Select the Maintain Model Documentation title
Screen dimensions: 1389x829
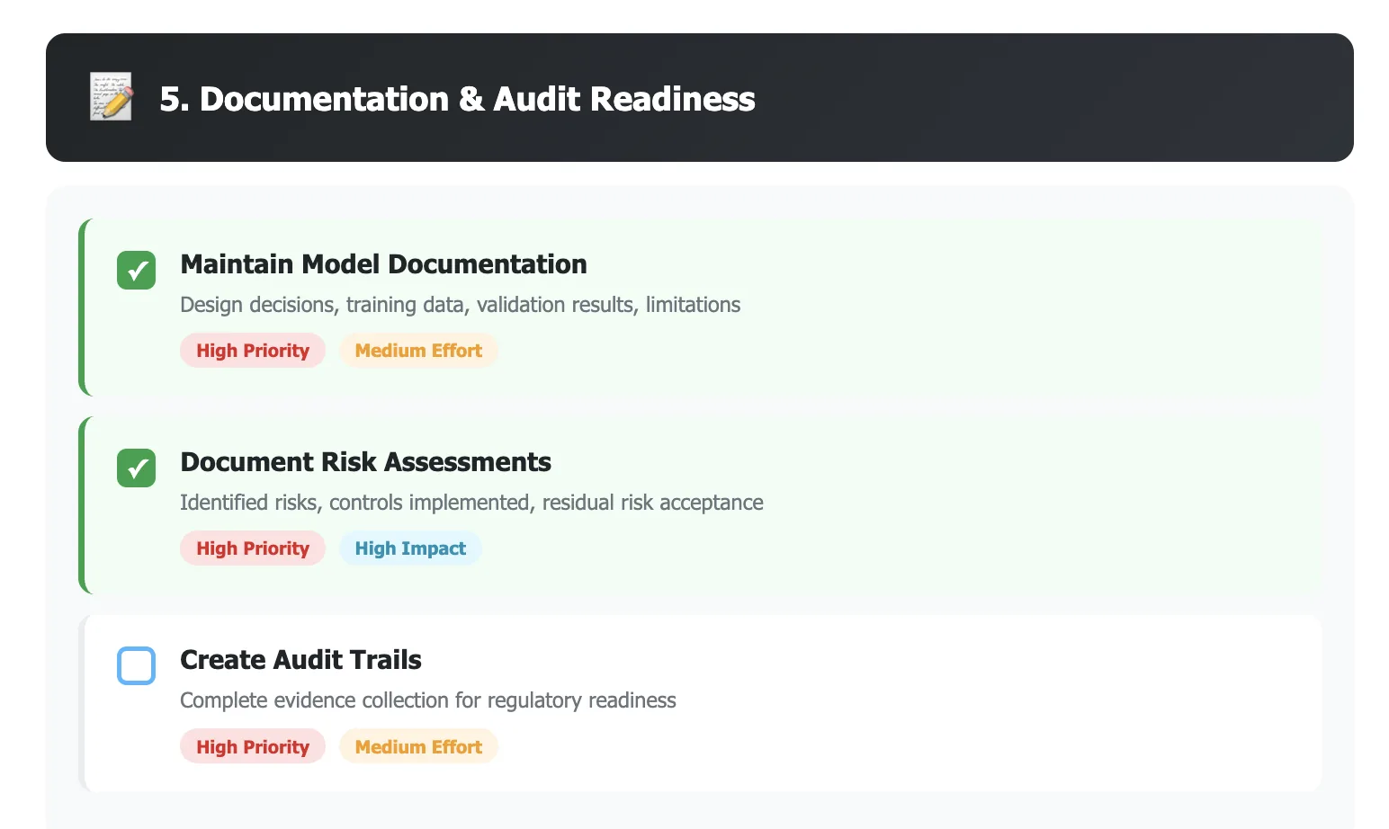click(x=383, y=264)
